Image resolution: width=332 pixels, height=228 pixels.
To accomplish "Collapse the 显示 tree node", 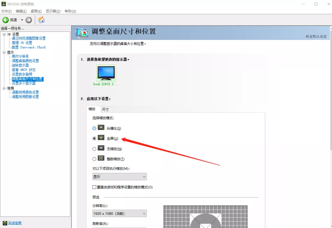I will [4, 52].
